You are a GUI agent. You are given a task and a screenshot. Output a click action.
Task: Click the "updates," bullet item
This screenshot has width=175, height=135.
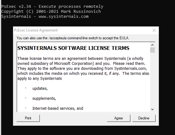click(40, 89)
